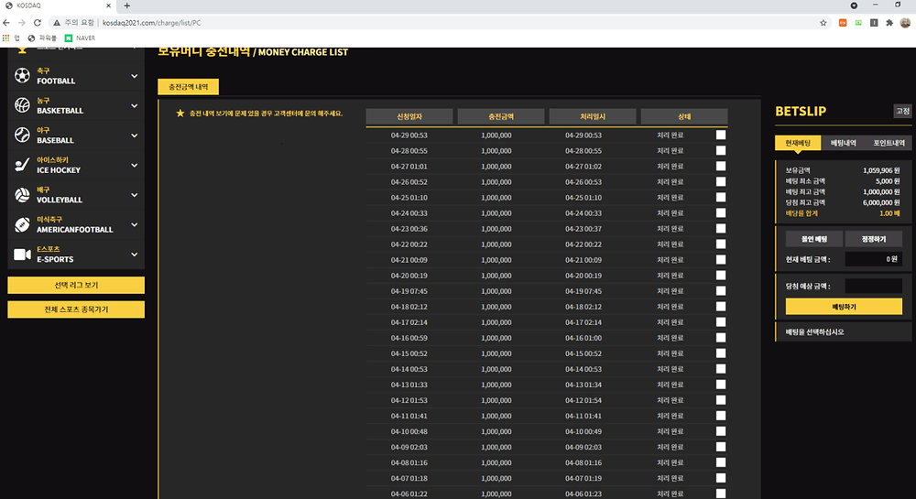916x499 pixels.
Task: Click the orange extension icon in toolbar
Action: point(843,23)
